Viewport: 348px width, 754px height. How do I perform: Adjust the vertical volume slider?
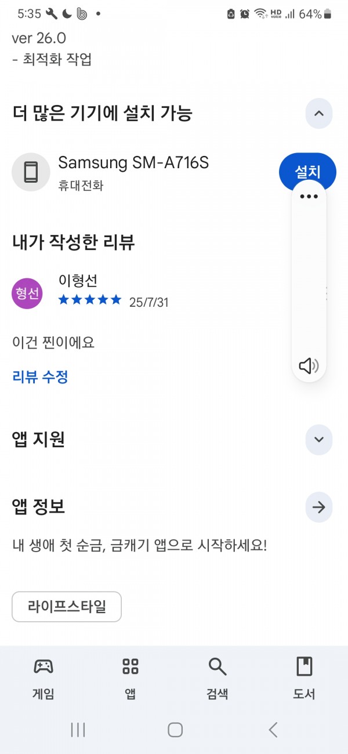309,281
